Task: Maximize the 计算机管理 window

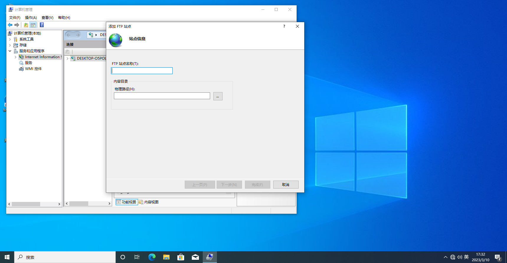Action: [276, 9]
